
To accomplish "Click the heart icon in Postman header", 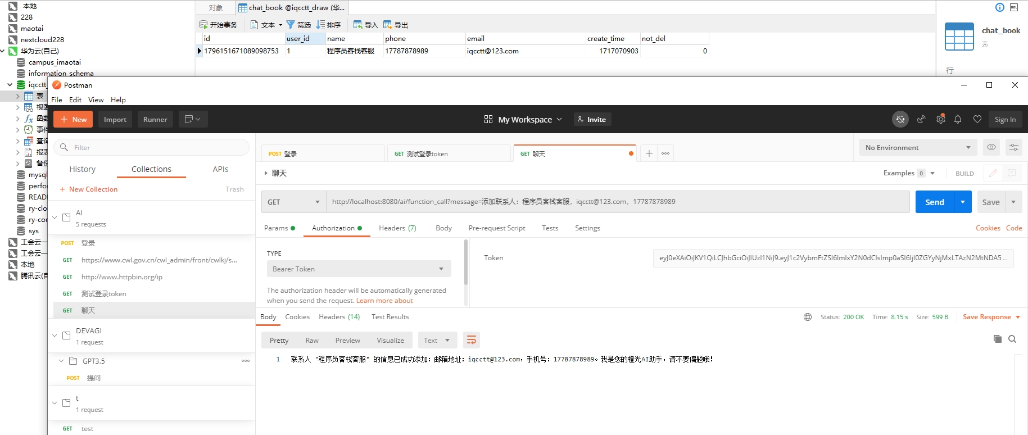I will pos(977,119).
